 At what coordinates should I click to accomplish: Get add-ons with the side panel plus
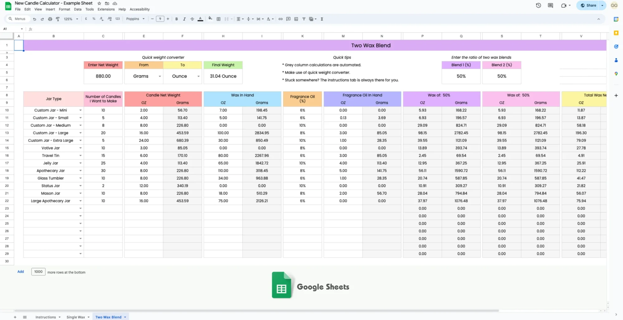point(616,95)
